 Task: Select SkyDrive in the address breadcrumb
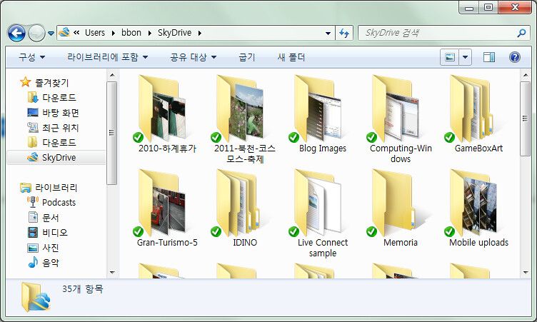[175, 33]
